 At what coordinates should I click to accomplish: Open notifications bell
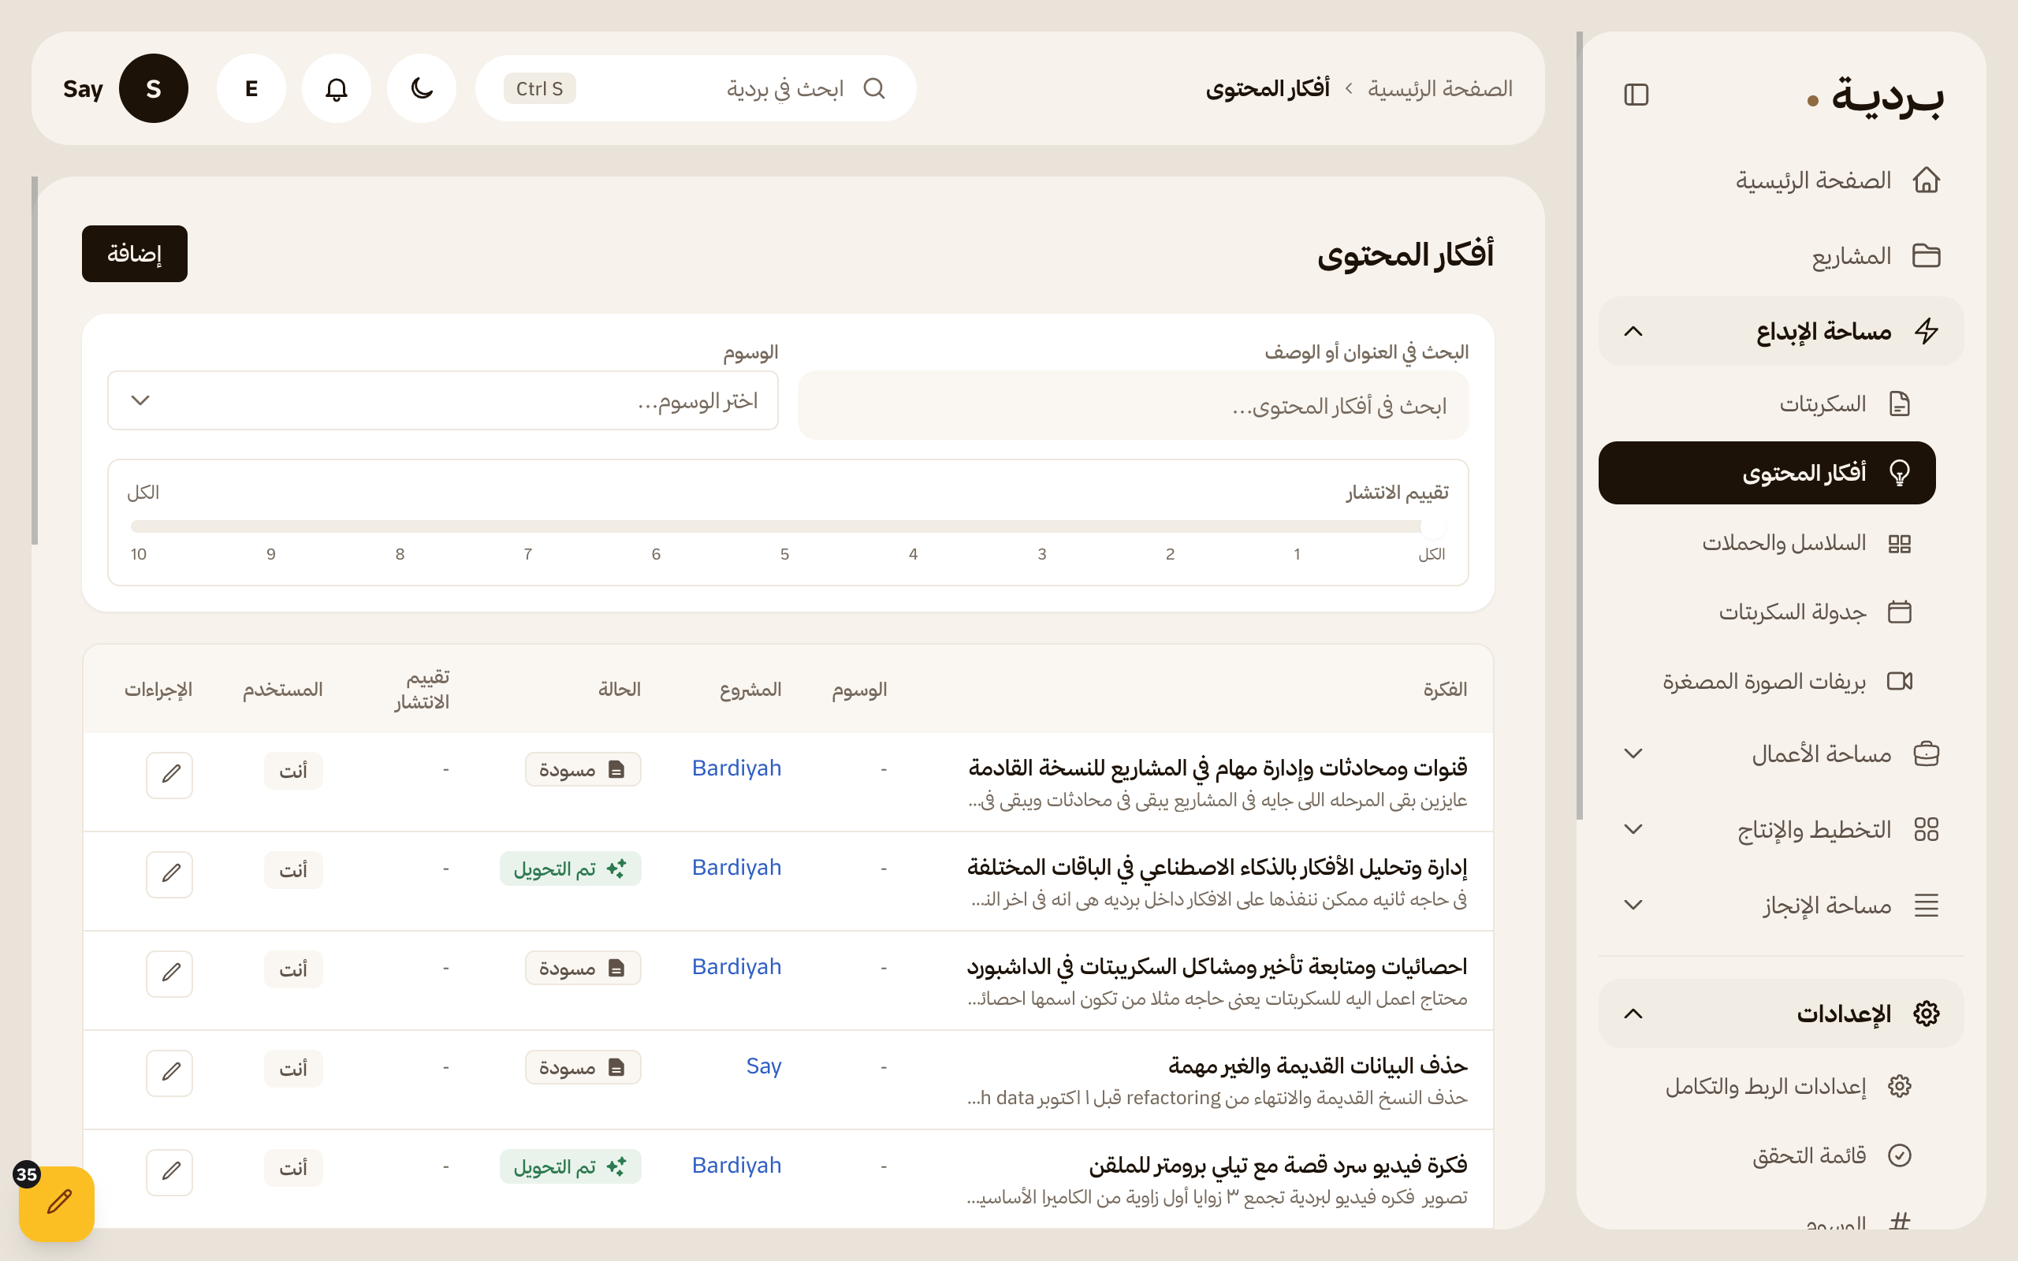pos(336,88)
